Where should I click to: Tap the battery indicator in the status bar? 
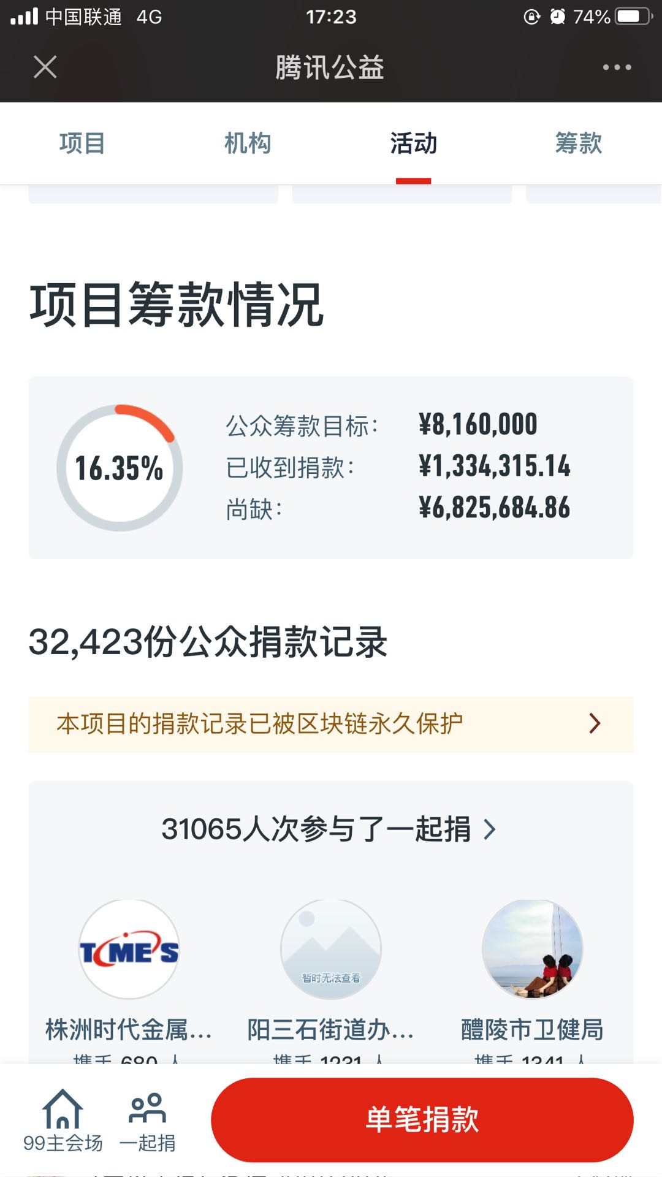633,17
